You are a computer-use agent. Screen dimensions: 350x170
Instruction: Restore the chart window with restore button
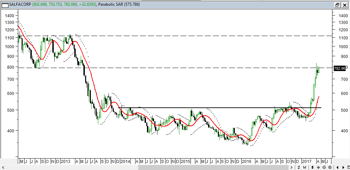click(x=337, y=5)
